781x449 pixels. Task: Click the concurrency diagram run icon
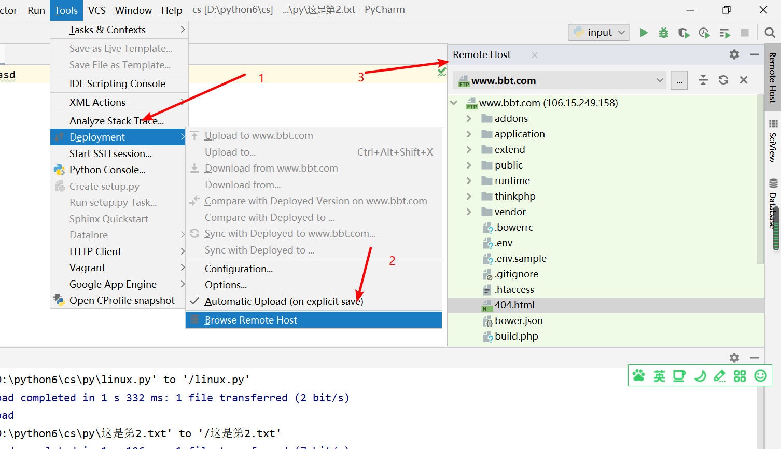pyautogui.click(x=725, y=33)
